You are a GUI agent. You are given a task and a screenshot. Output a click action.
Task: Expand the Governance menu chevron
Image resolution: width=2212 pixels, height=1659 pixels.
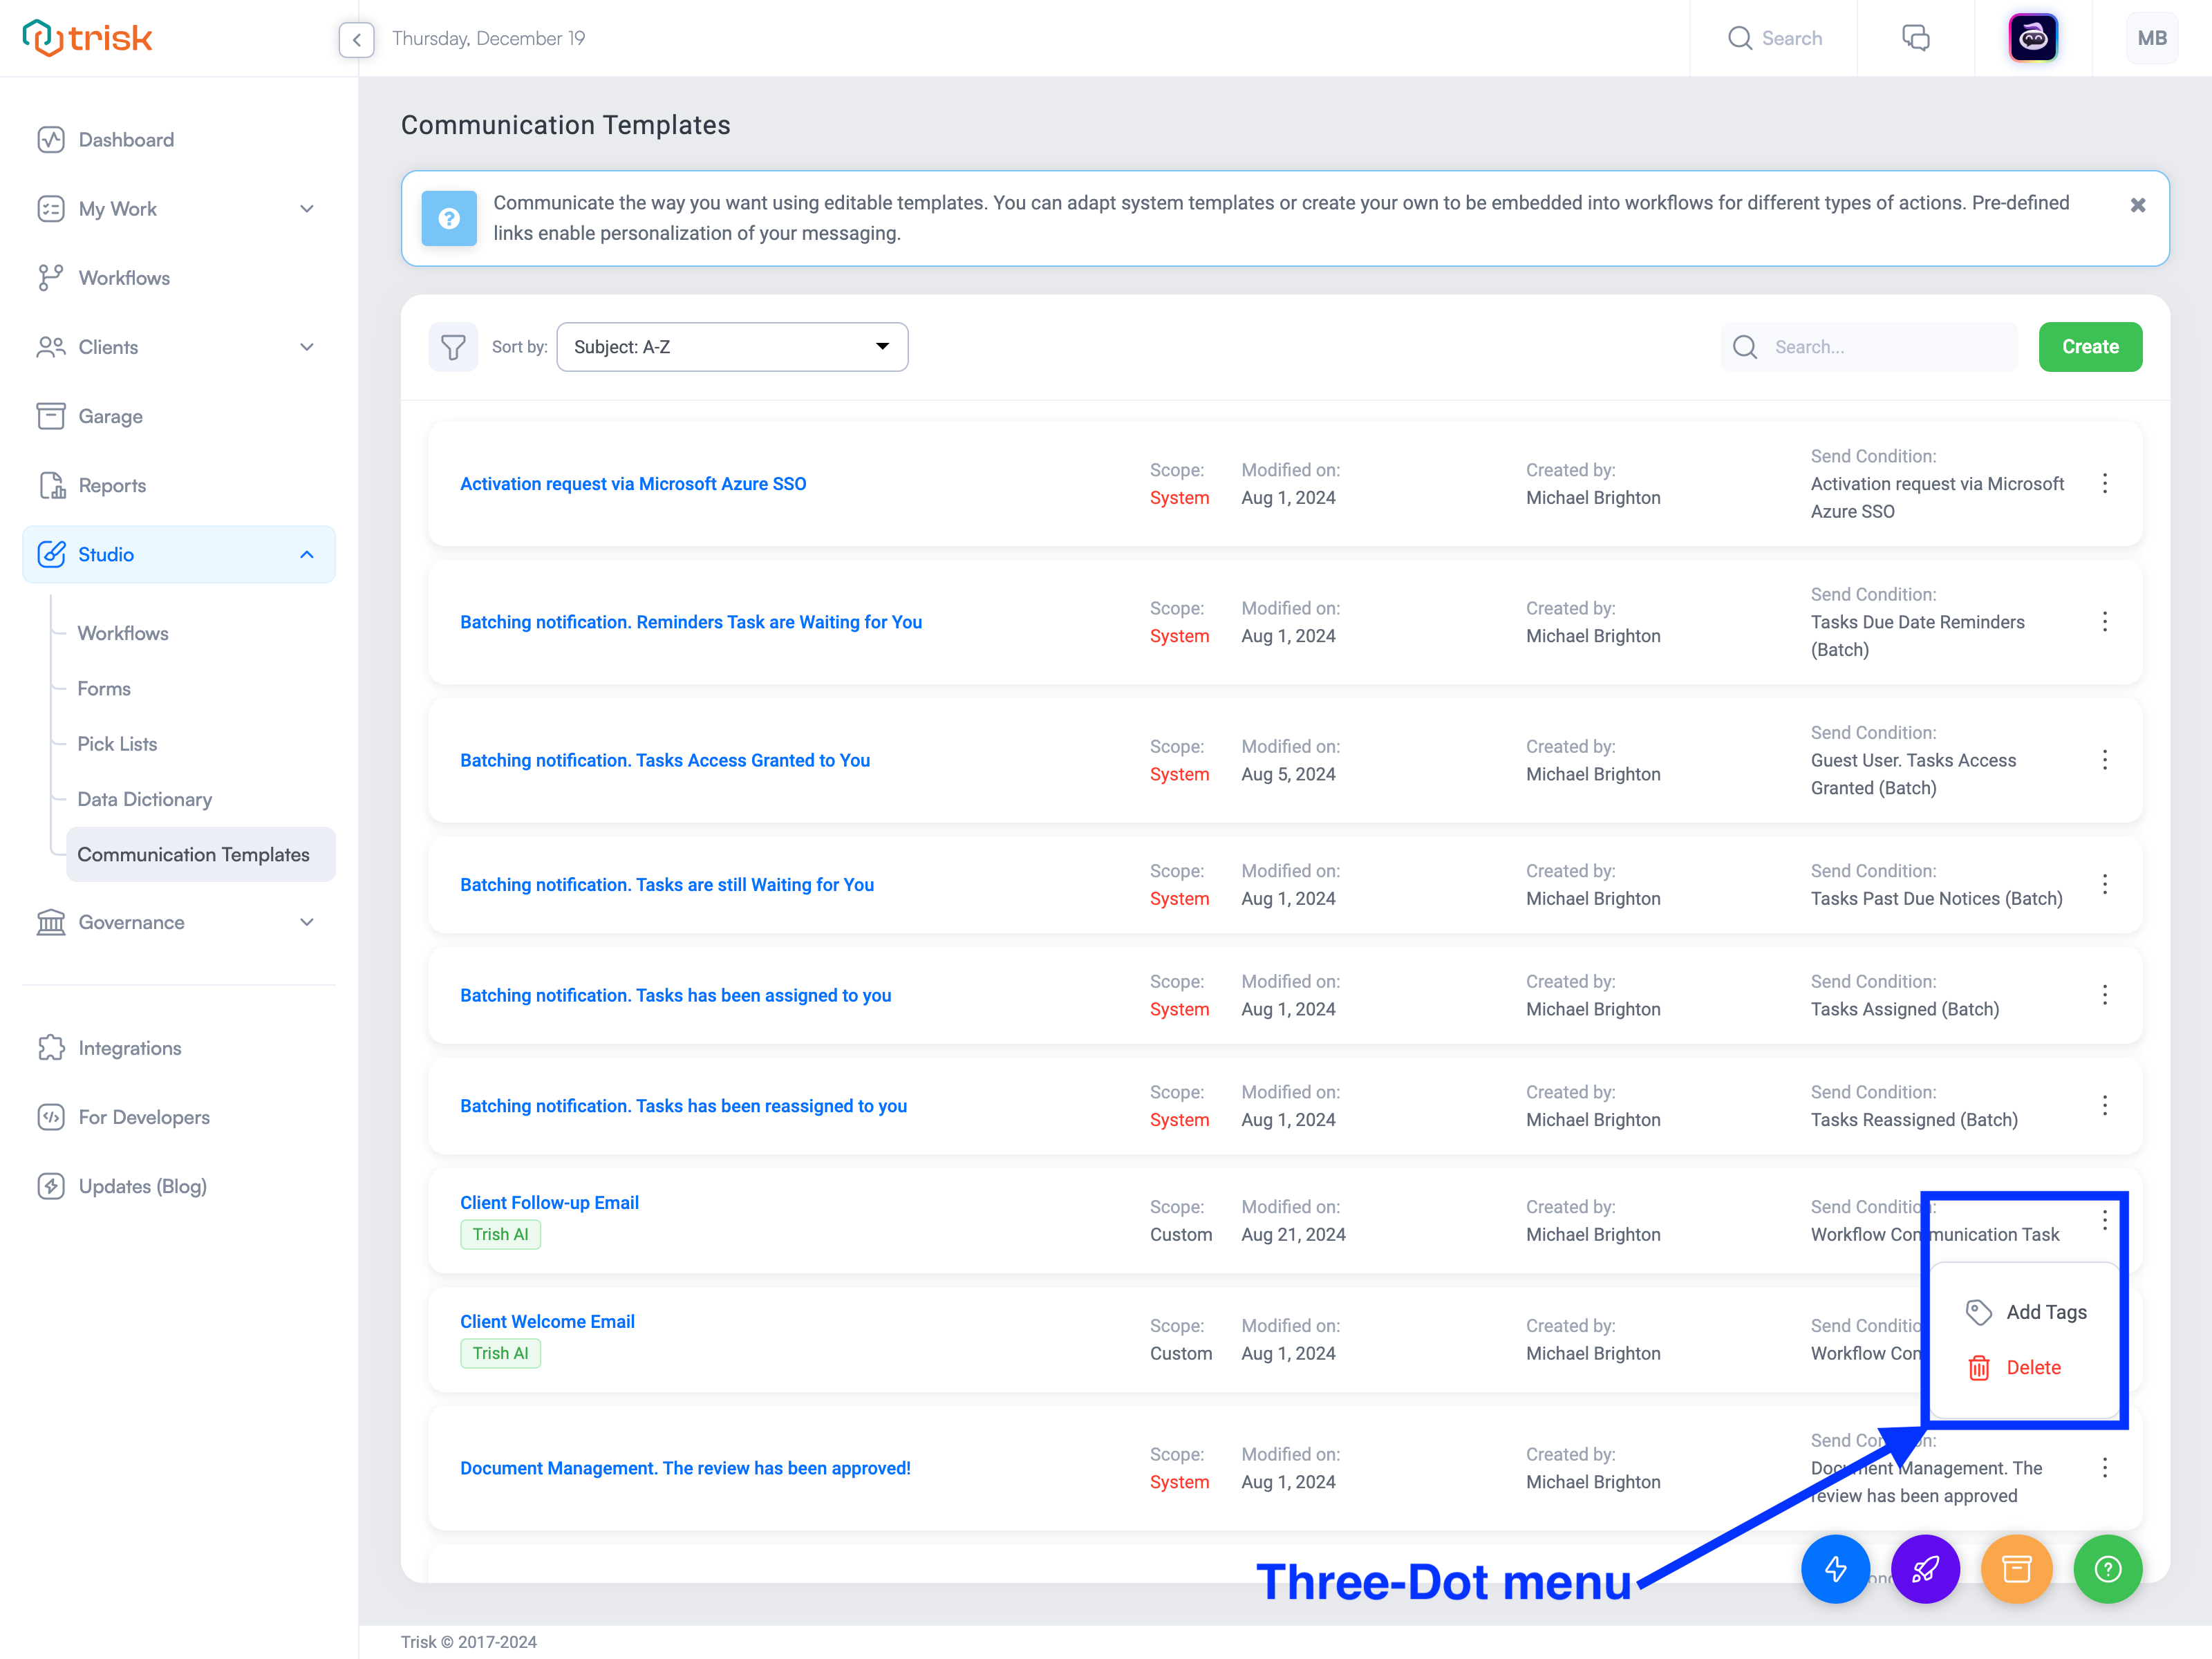[307, 922]
